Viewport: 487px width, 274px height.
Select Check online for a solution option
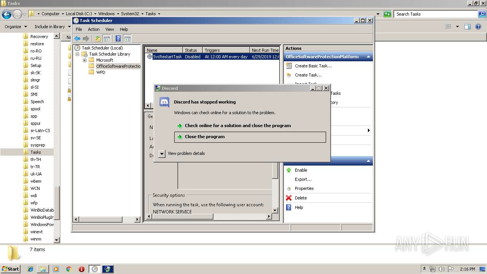coord(250,126)
